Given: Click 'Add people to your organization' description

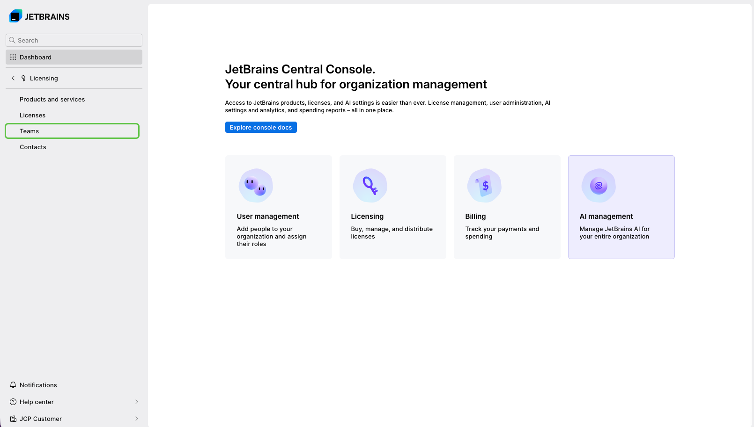Looking at the screenshot, I should (272, 236).
